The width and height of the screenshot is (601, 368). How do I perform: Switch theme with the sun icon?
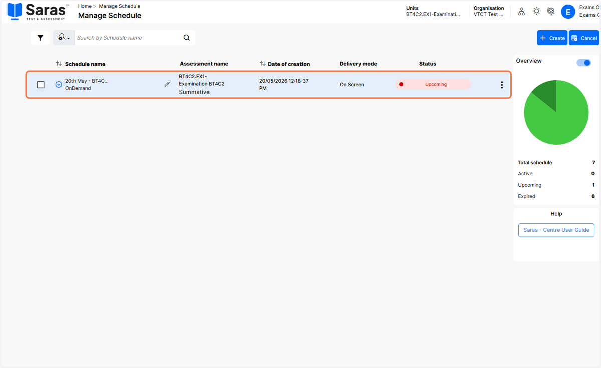[x=536, y=11]
